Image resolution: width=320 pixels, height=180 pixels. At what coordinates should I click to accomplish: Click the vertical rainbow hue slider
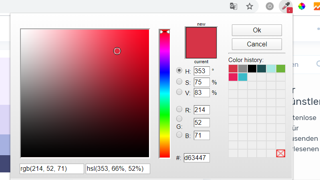point(164,94)
